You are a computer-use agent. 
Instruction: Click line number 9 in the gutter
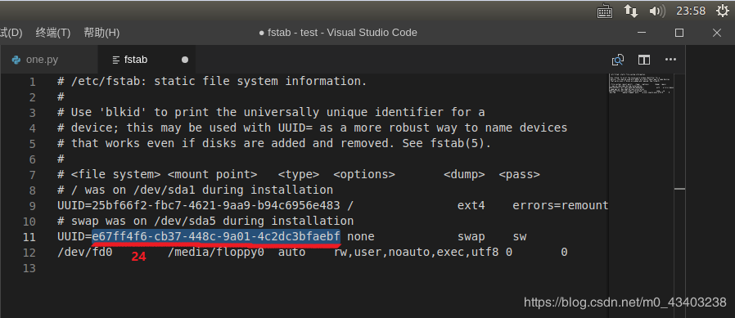32,206
